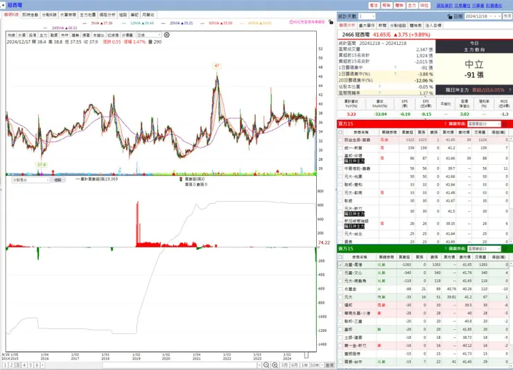Viewport: 513px width, 370px height.
Task: Expand the arrow next to page button 6
Action: click(x=42, y=365)
